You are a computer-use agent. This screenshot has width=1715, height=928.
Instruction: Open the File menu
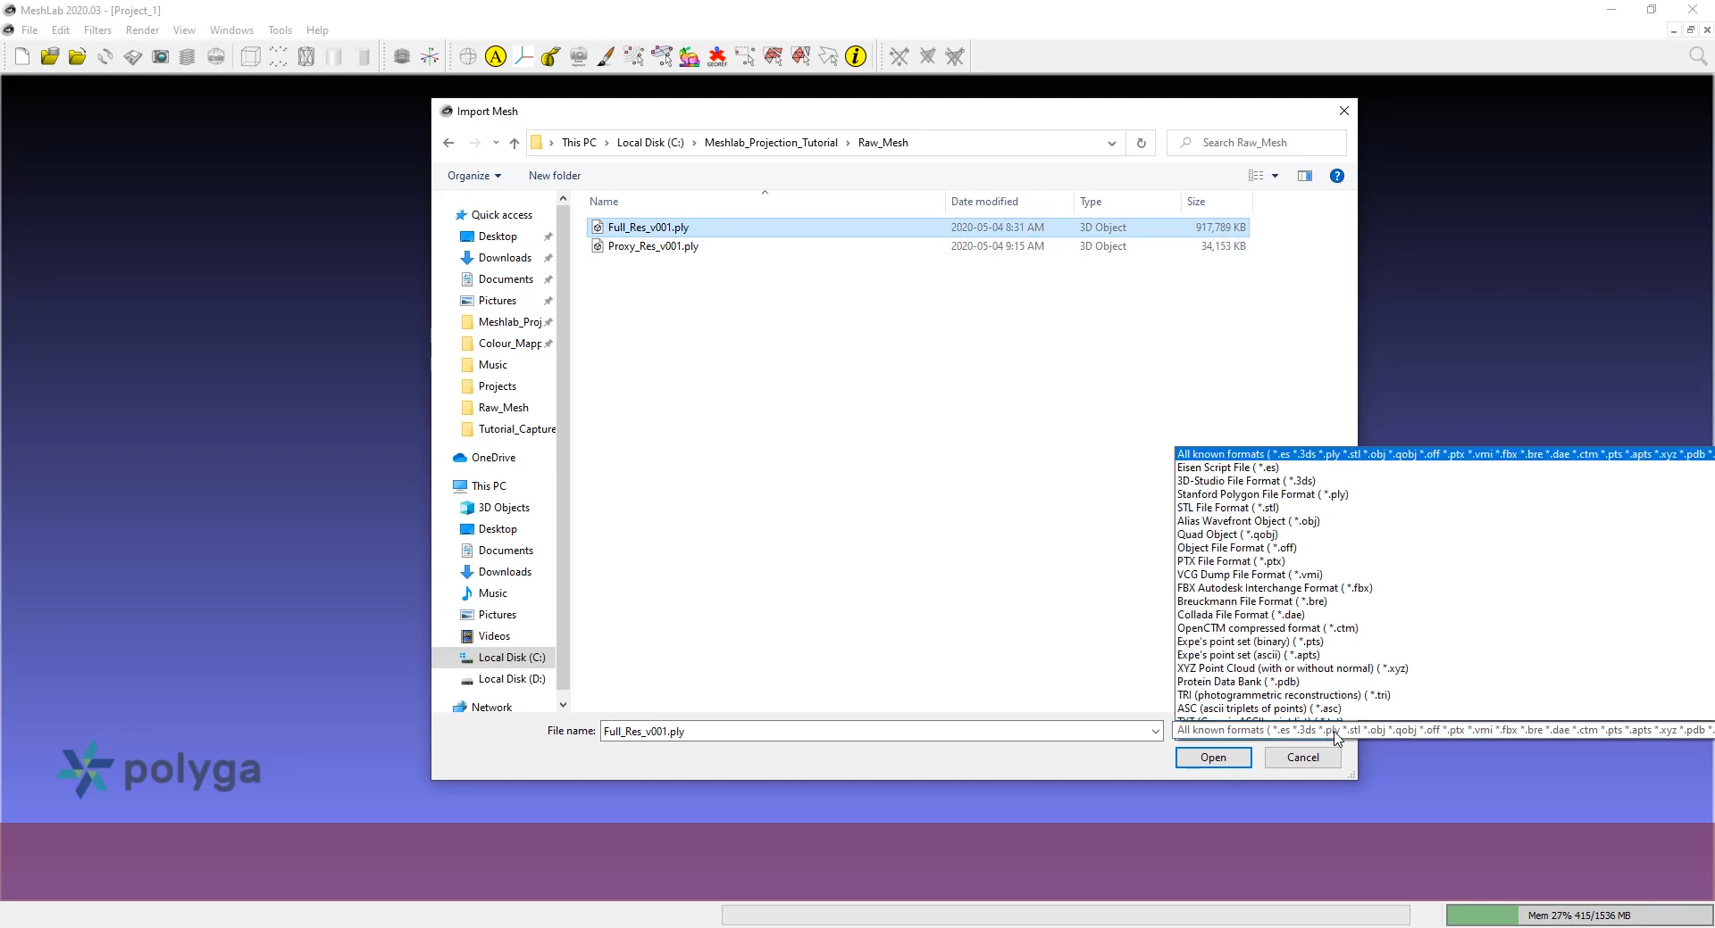click(x=29, y=30)
